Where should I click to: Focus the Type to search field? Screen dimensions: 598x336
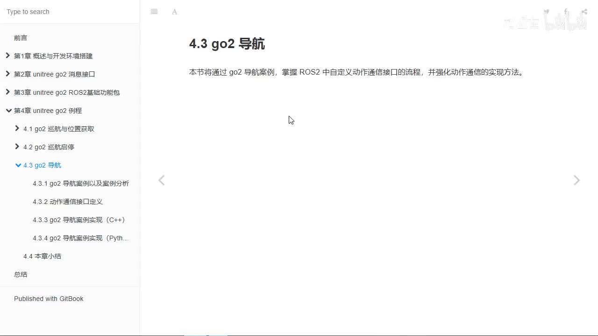pos(70,12)
